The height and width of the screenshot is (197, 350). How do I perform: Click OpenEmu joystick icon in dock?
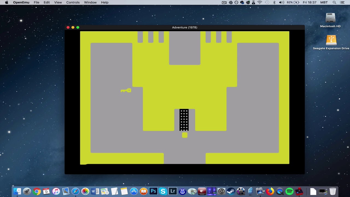tap(299, 191)
